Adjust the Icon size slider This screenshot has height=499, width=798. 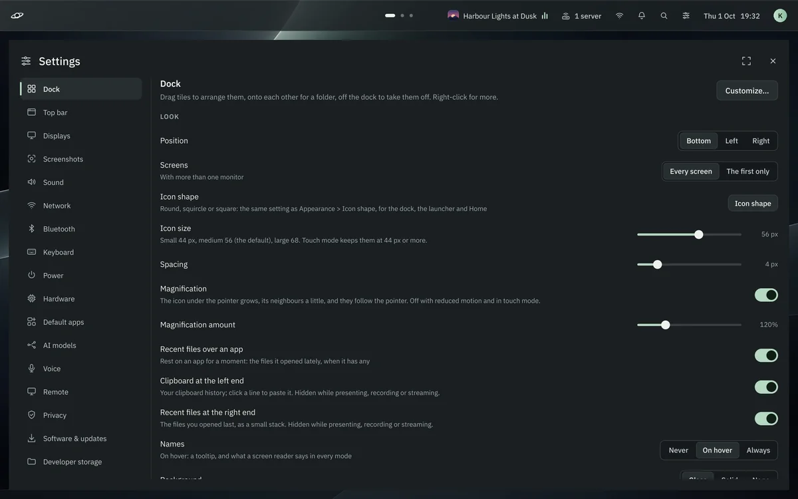coord(689,234)
